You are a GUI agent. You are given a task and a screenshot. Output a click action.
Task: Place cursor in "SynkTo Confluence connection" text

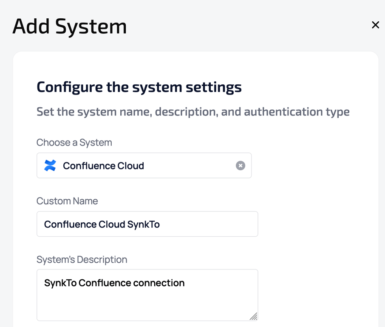click(114, 283)
